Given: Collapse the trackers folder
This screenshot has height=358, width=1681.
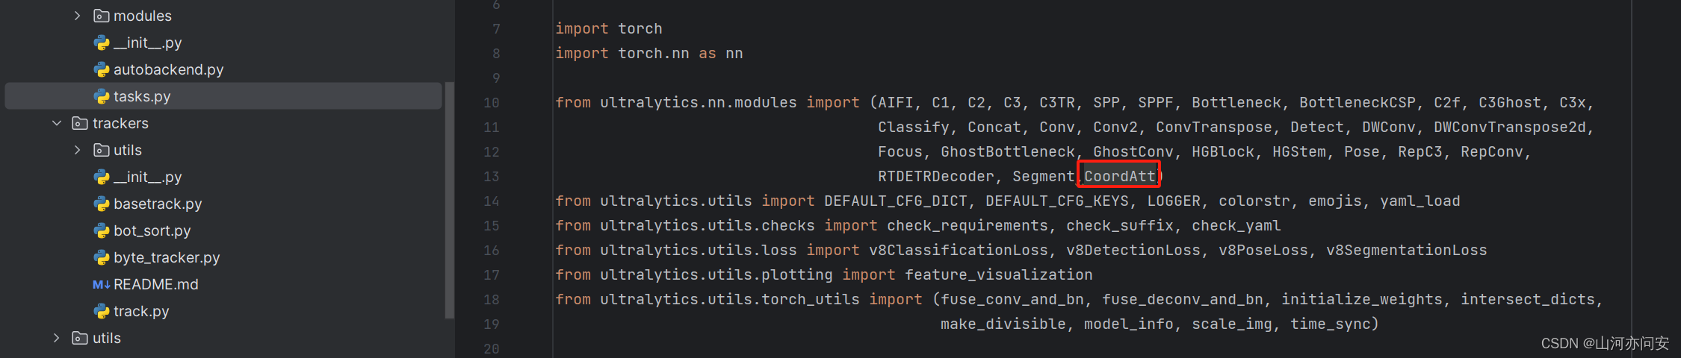Looking at the screenshot, I should click(x=56, y=123).
